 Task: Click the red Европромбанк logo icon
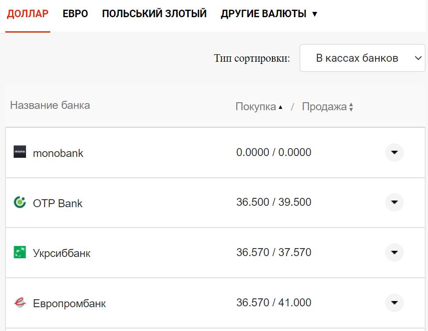pos(20,303)
